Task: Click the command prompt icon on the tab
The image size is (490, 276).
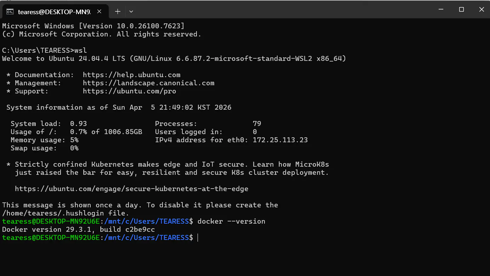Action: pyautogui.click(x=10, y=12)
